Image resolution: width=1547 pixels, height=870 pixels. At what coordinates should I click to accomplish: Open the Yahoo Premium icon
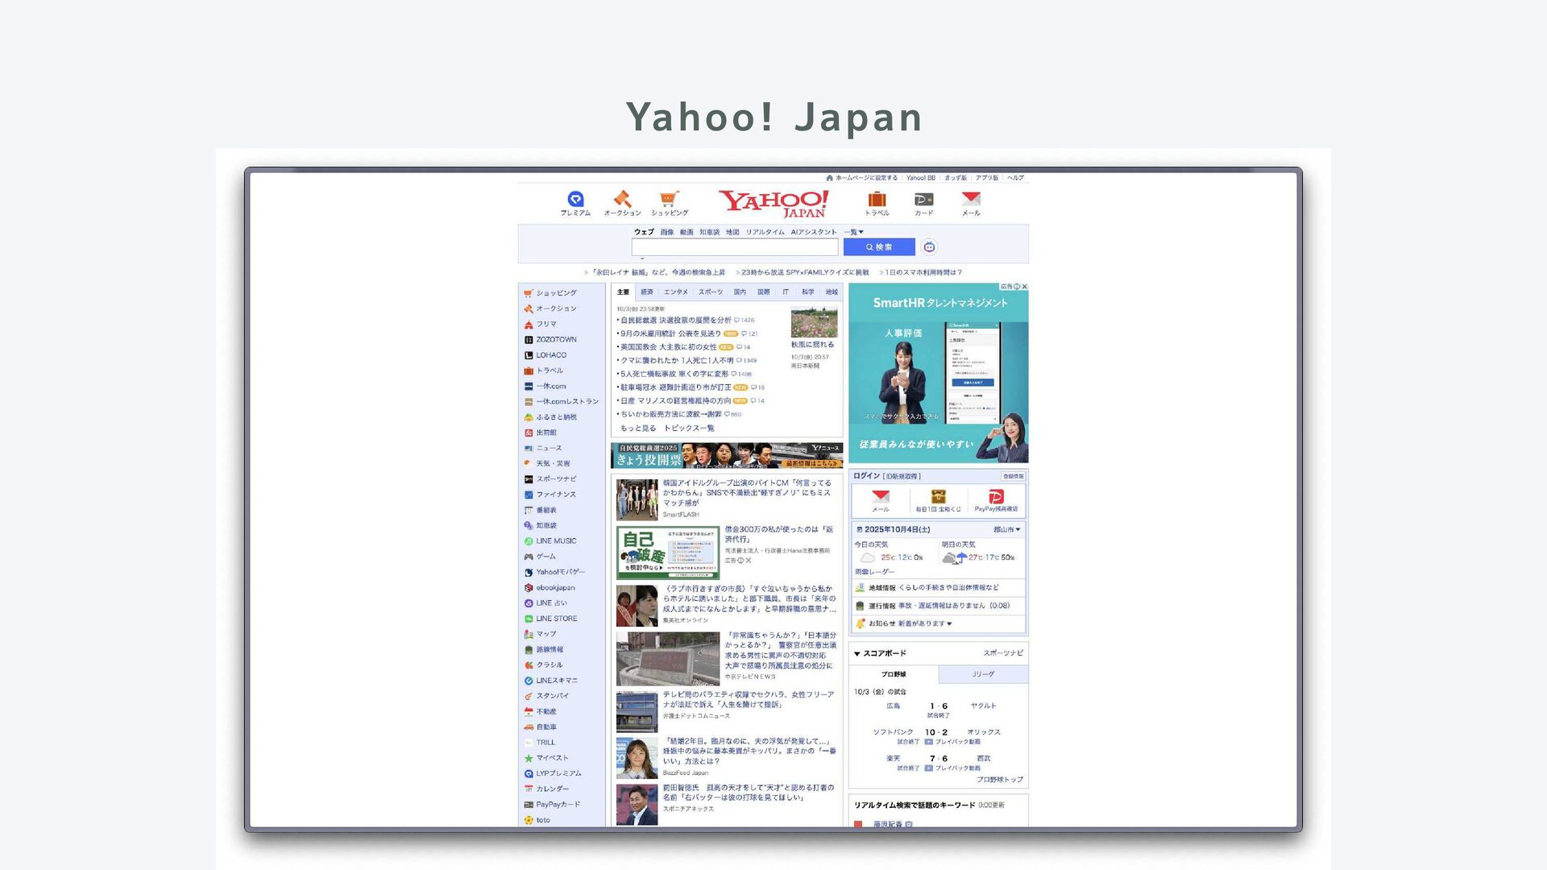(x=575, y=199)
